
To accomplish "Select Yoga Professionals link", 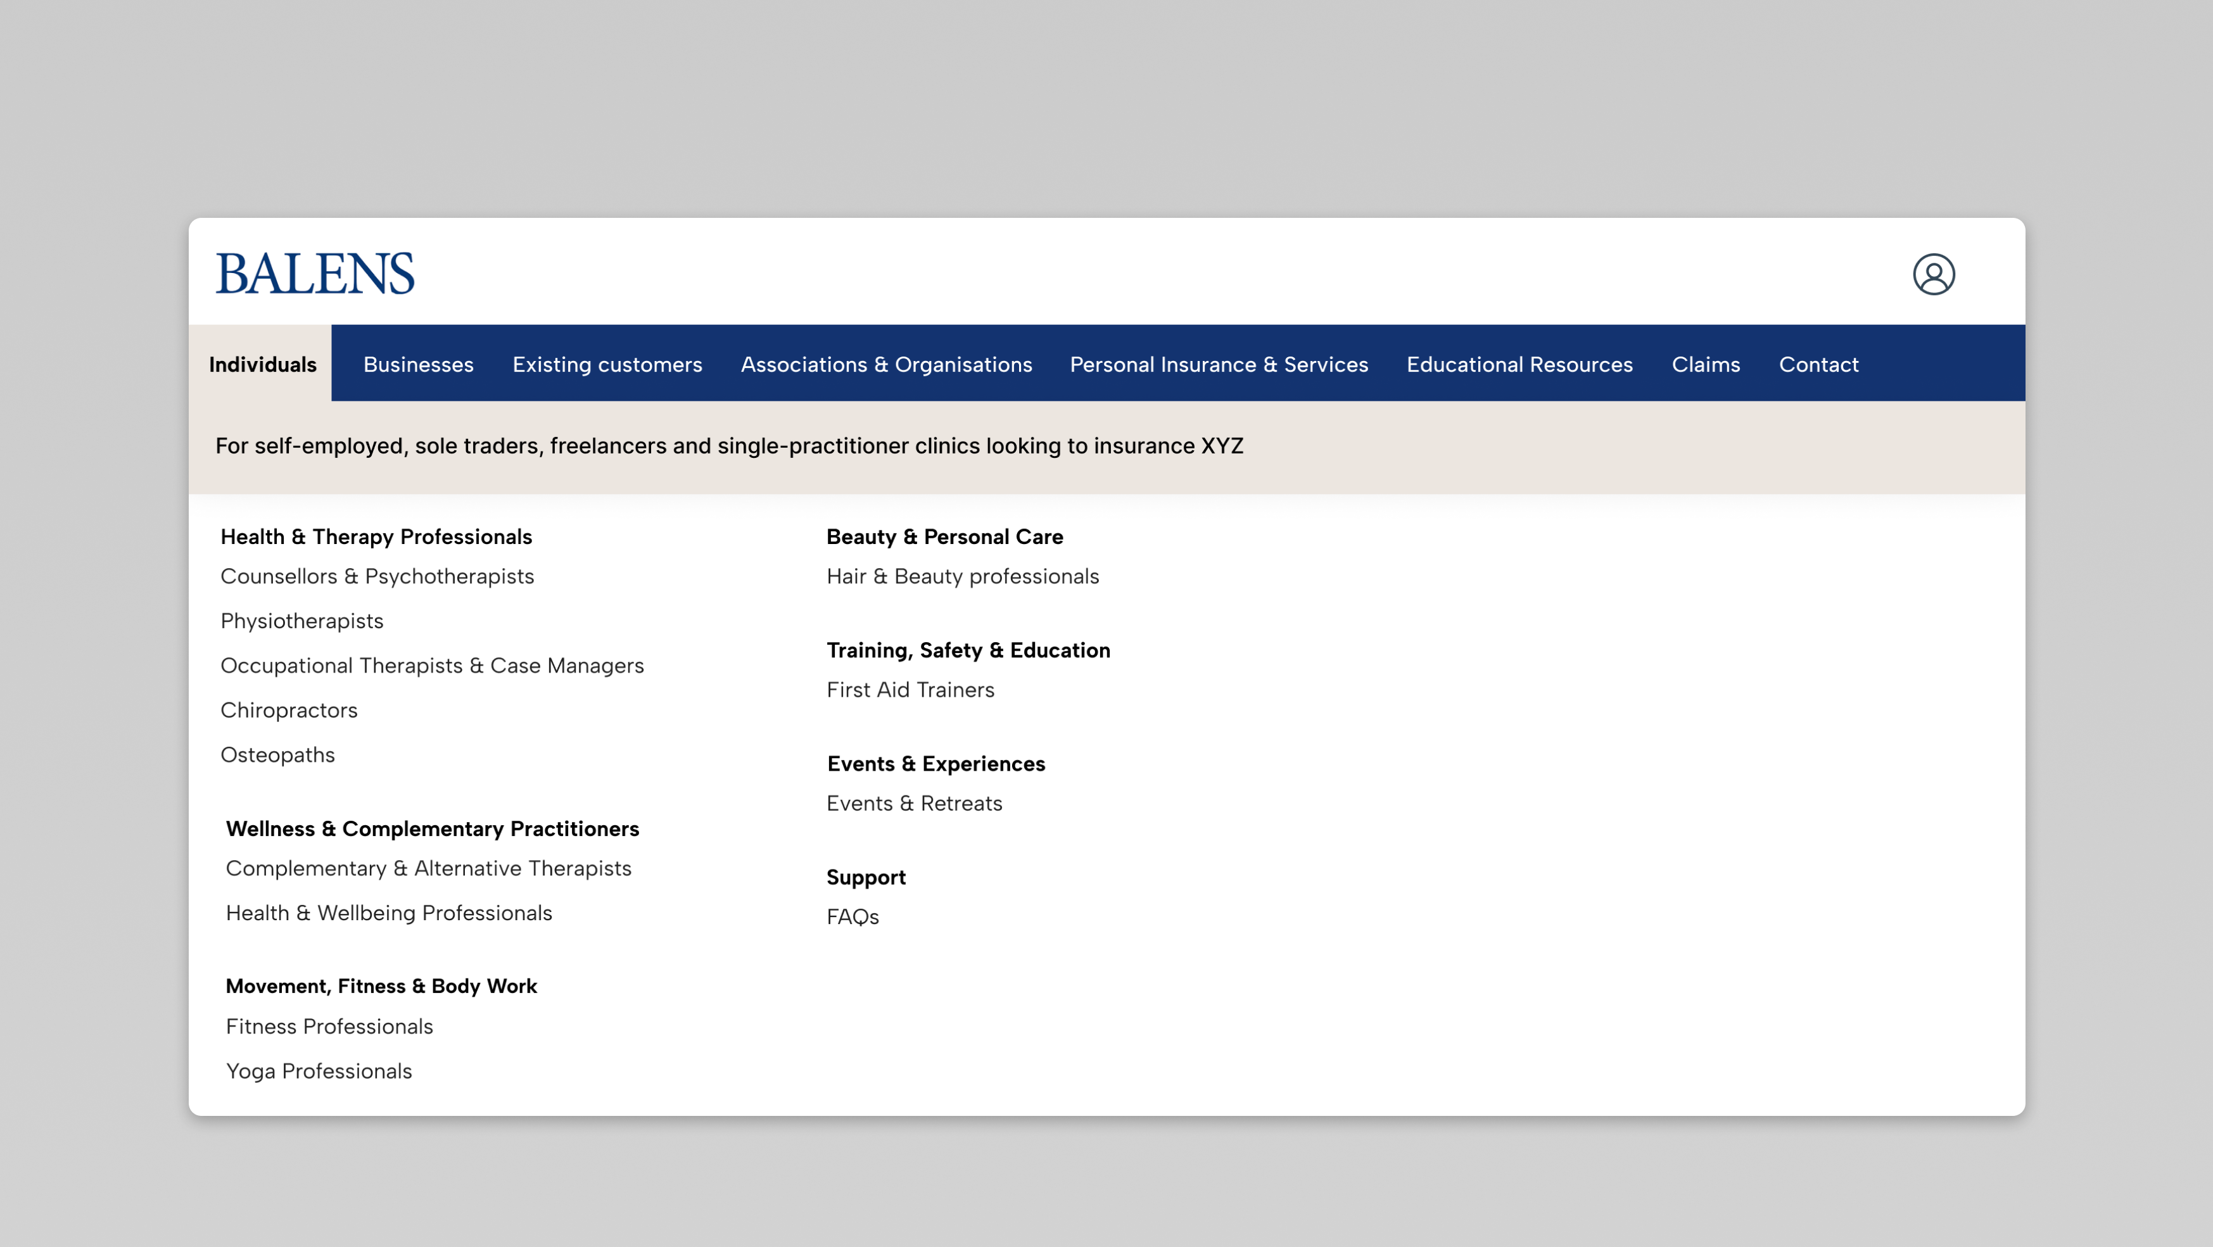I will [x=319, y=1071].
